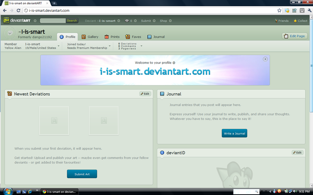Expand the member info dropdown arrow
The image size is (313, 195).
pos(58,46)
